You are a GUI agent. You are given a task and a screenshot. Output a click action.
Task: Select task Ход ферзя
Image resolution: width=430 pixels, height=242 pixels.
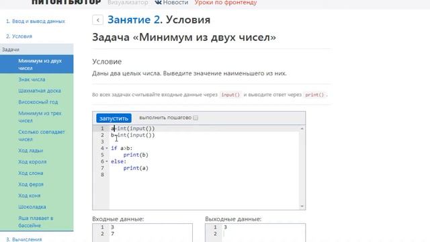pyautogui.click(x=31, y=184)
